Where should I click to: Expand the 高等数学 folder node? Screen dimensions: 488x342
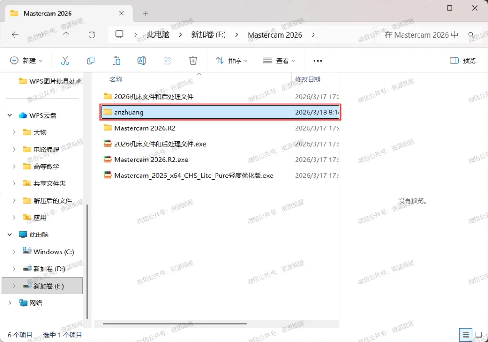pos(14,166)
